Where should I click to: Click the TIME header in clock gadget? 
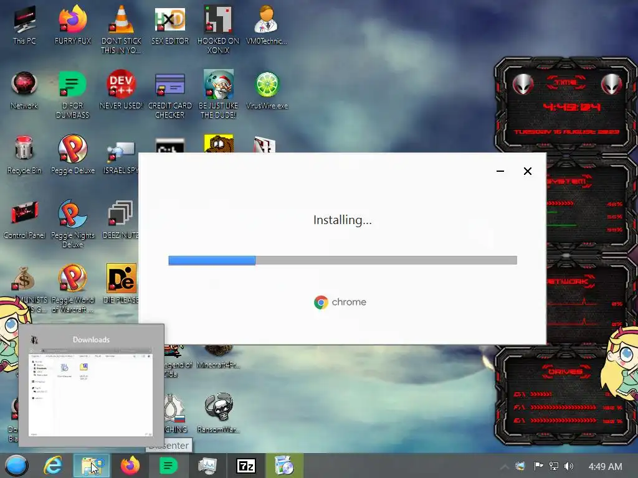566,82
